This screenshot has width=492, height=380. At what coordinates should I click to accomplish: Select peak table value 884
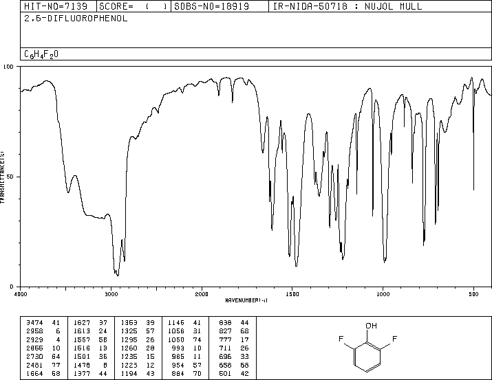pyautogui.click(x=178, y=374)
